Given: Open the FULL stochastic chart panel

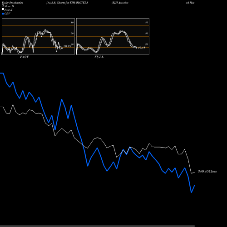Looking at the screenshot, I should pos(113,36).
